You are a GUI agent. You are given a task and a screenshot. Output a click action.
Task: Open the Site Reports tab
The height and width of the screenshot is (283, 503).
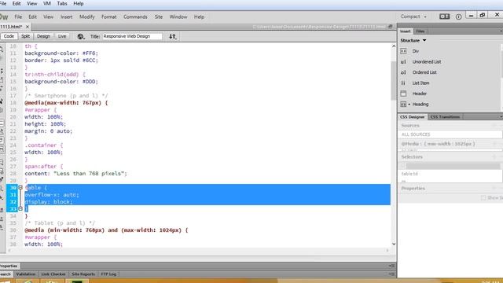(x=83, y=274)
